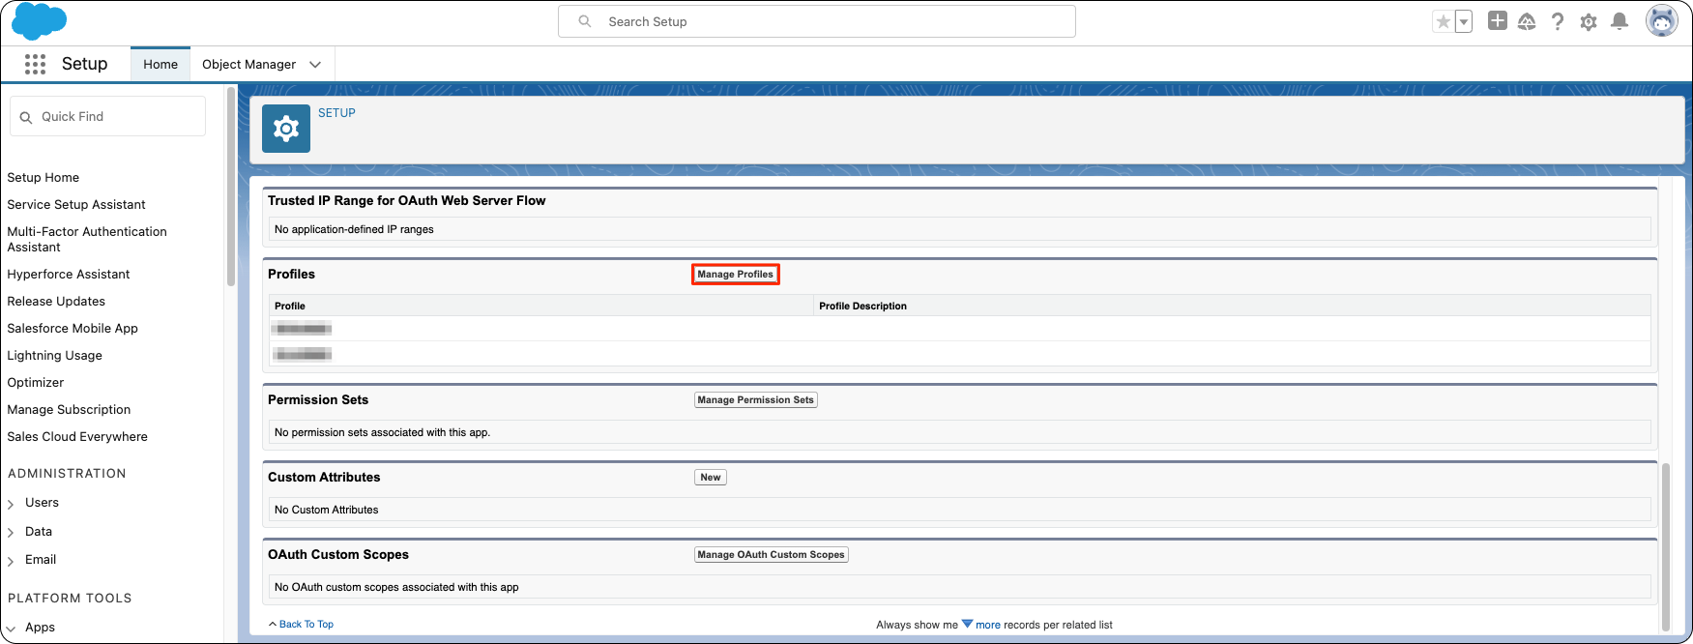1693x644 pixels.
Task: Click the main content vertical scrollbar
Action: pos(1666,546)
